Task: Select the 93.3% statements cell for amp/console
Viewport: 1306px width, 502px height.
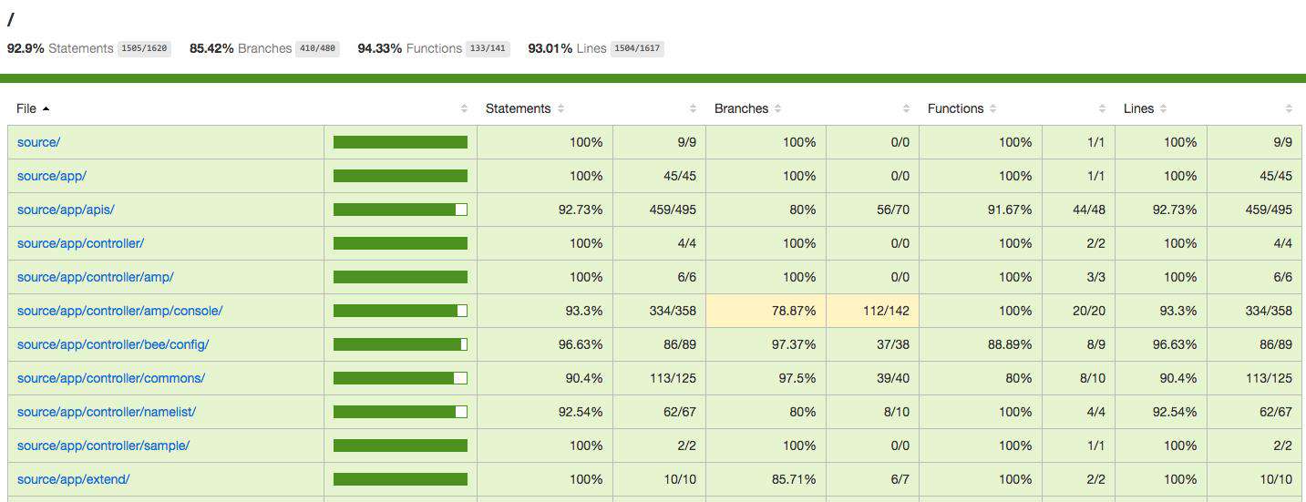Action: [x=545, y=311]
